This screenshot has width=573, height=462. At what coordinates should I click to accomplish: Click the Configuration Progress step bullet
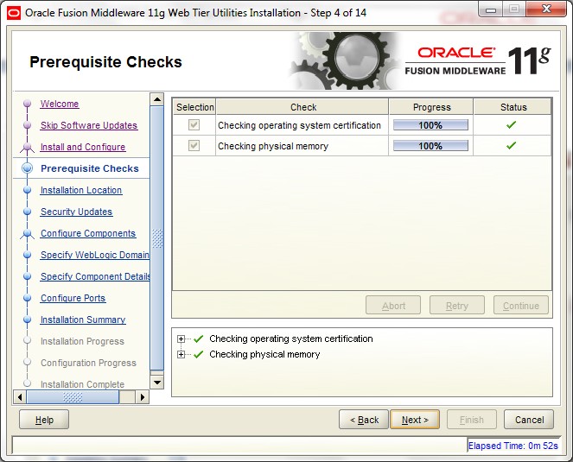pyautogui.click(x=27, y=362)
